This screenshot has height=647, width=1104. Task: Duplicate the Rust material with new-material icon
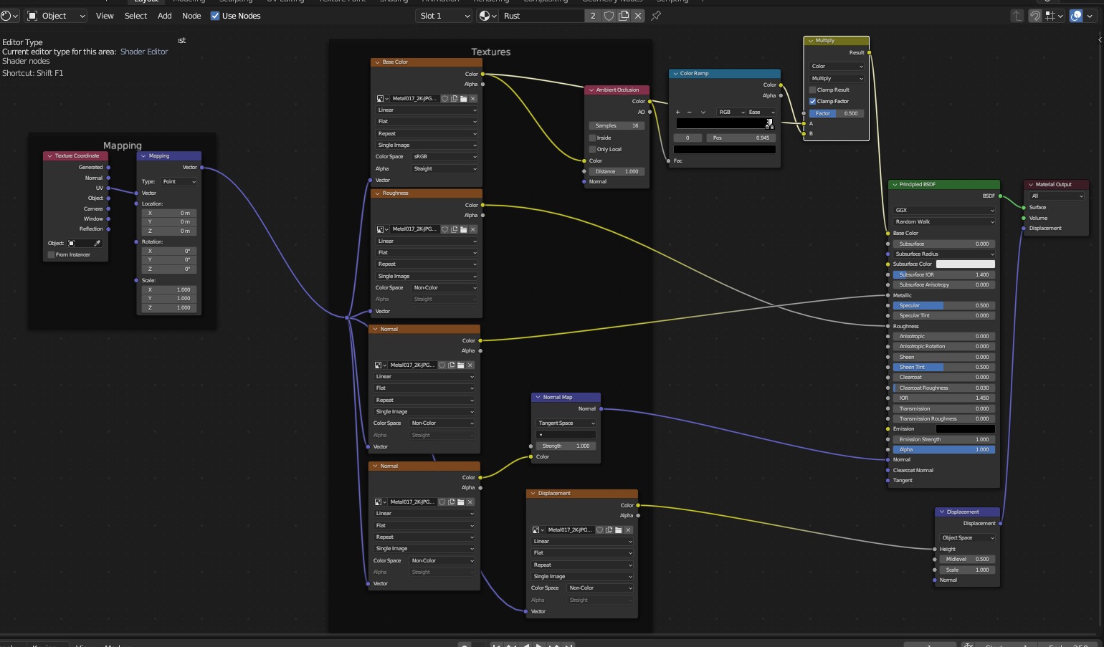(x=624, y=16)
